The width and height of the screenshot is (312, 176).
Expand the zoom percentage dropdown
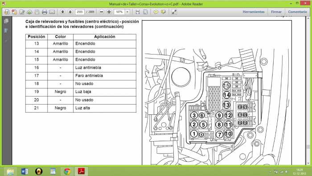pos(127,12)
